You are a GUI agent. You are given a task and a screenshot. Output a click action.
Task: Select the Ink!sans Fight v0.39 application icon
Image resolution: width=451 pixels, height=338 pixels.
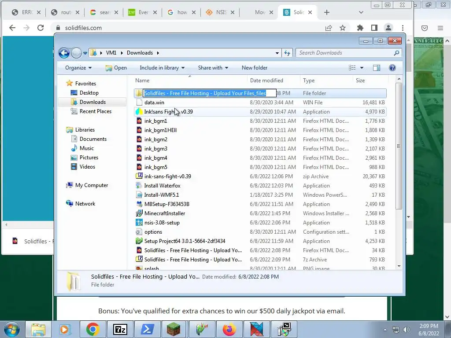(x=139, y=111)
